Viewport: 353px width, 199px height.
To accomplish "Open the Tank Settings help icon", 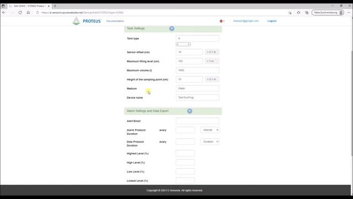I will [172, 28].
